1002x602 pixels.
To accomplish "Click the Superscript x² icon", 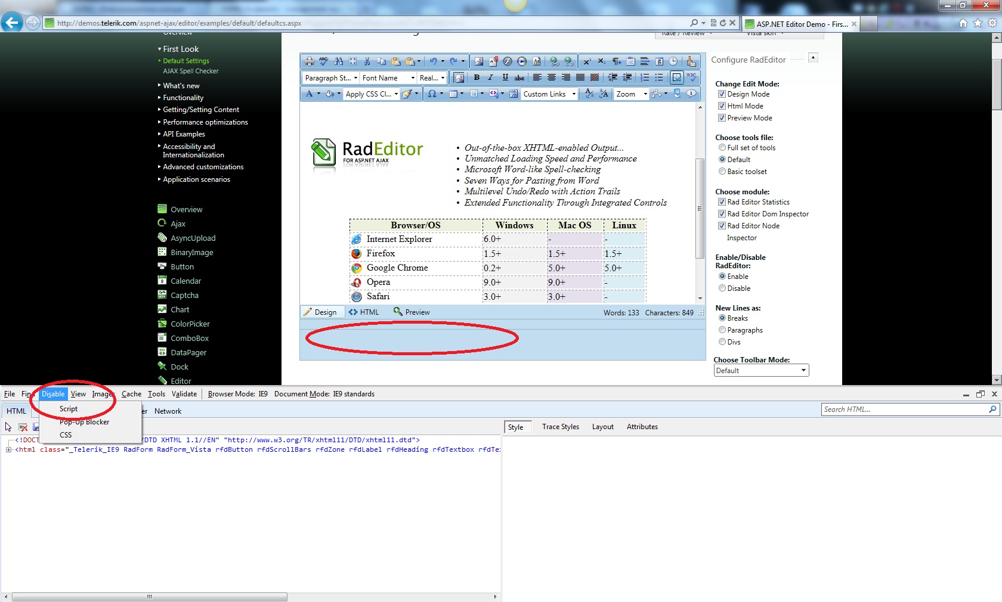I will pos(587,61).
